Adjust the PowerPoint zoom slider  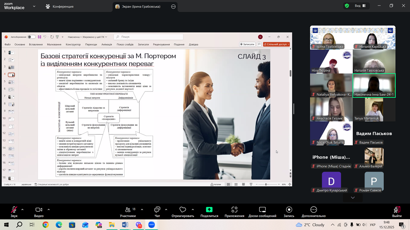266,184
